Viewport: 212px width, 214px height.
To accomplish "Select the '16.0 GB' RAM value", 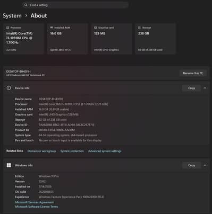I will pyautogui.click(x=56, y=33).
